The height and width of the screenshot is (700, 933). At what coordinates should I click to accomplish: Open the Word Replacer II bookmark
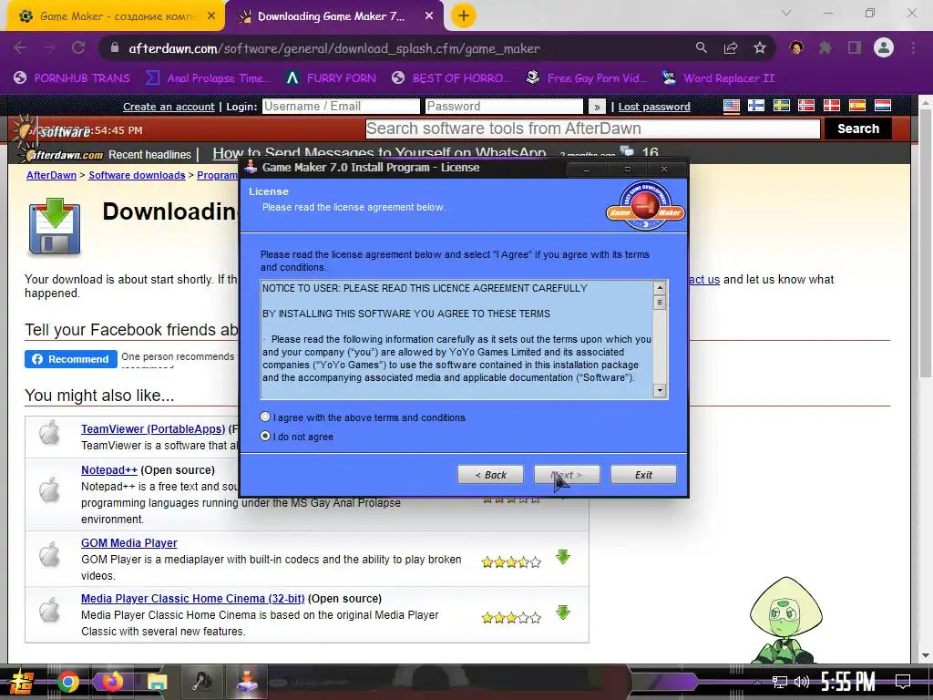click(718, 78)
